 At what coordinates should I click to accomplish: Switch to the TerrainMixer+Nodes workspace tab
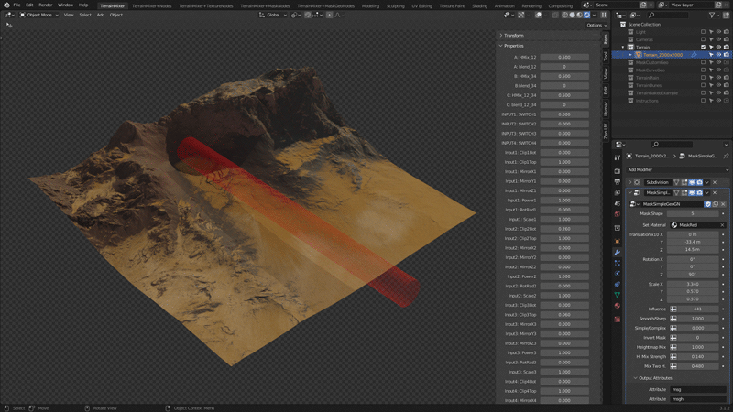click(x=151, y=6)
